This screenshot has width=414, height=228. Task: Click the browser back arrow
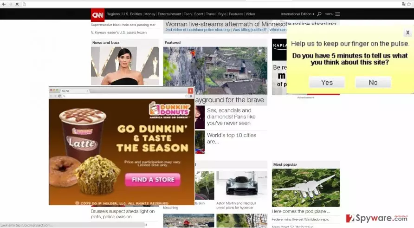pos(4,4)
